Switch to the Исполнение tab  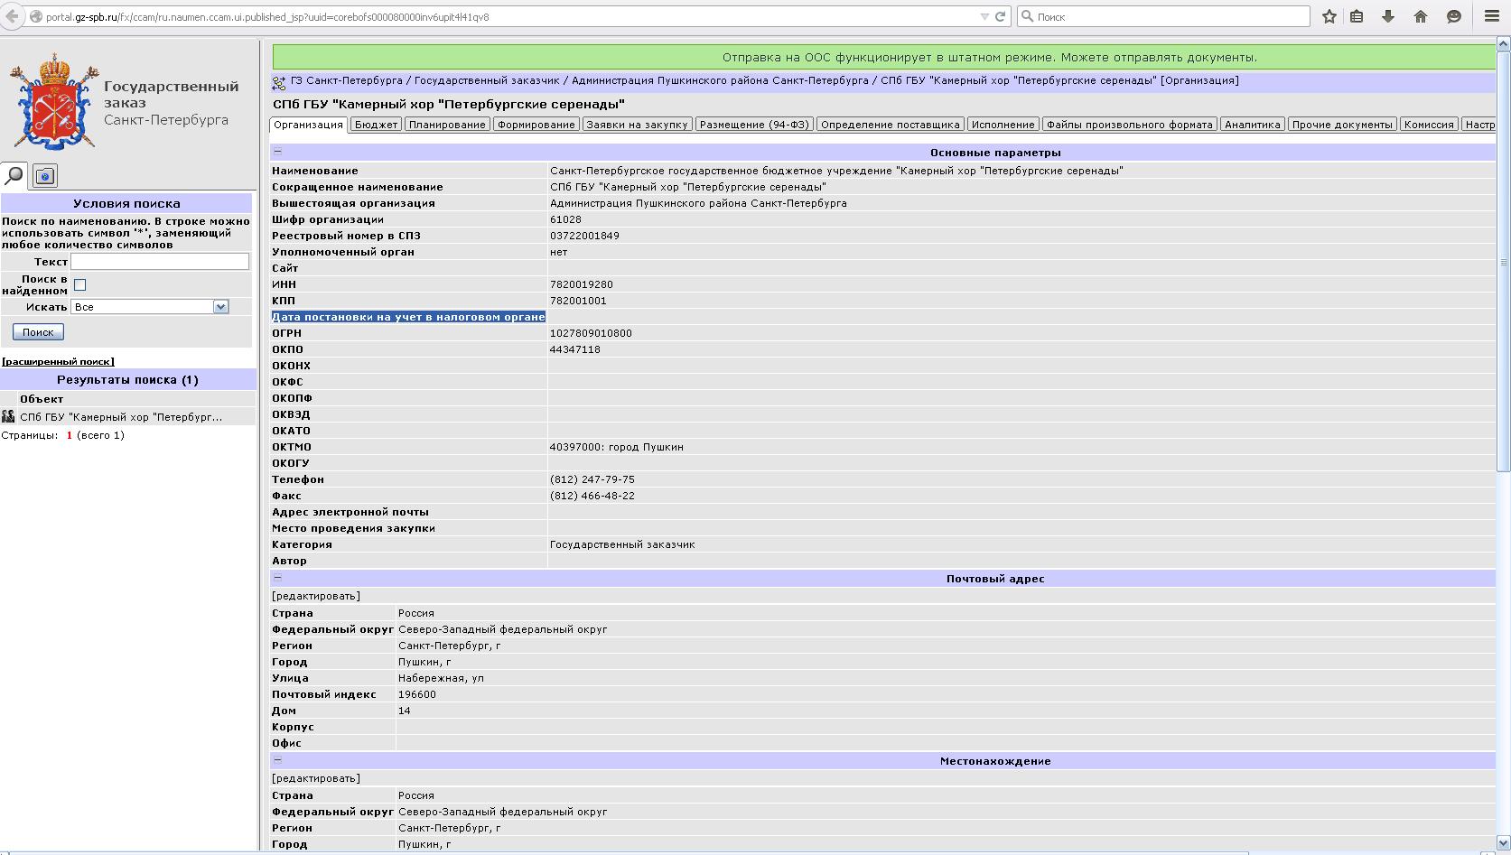(1003, 125)
